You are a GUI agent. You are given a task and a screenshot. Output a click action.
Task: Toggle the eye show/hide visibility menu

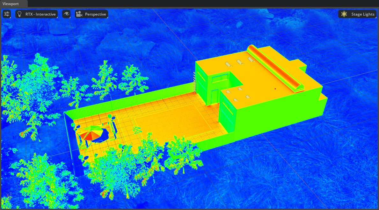66,14
